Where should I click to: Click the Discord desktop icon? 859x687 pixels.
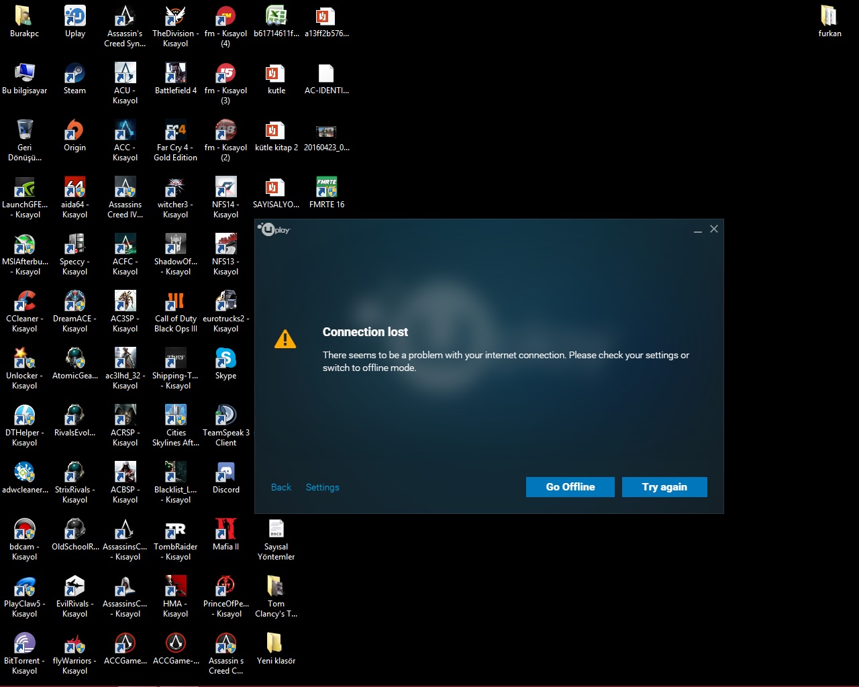(x=225, y=473)
